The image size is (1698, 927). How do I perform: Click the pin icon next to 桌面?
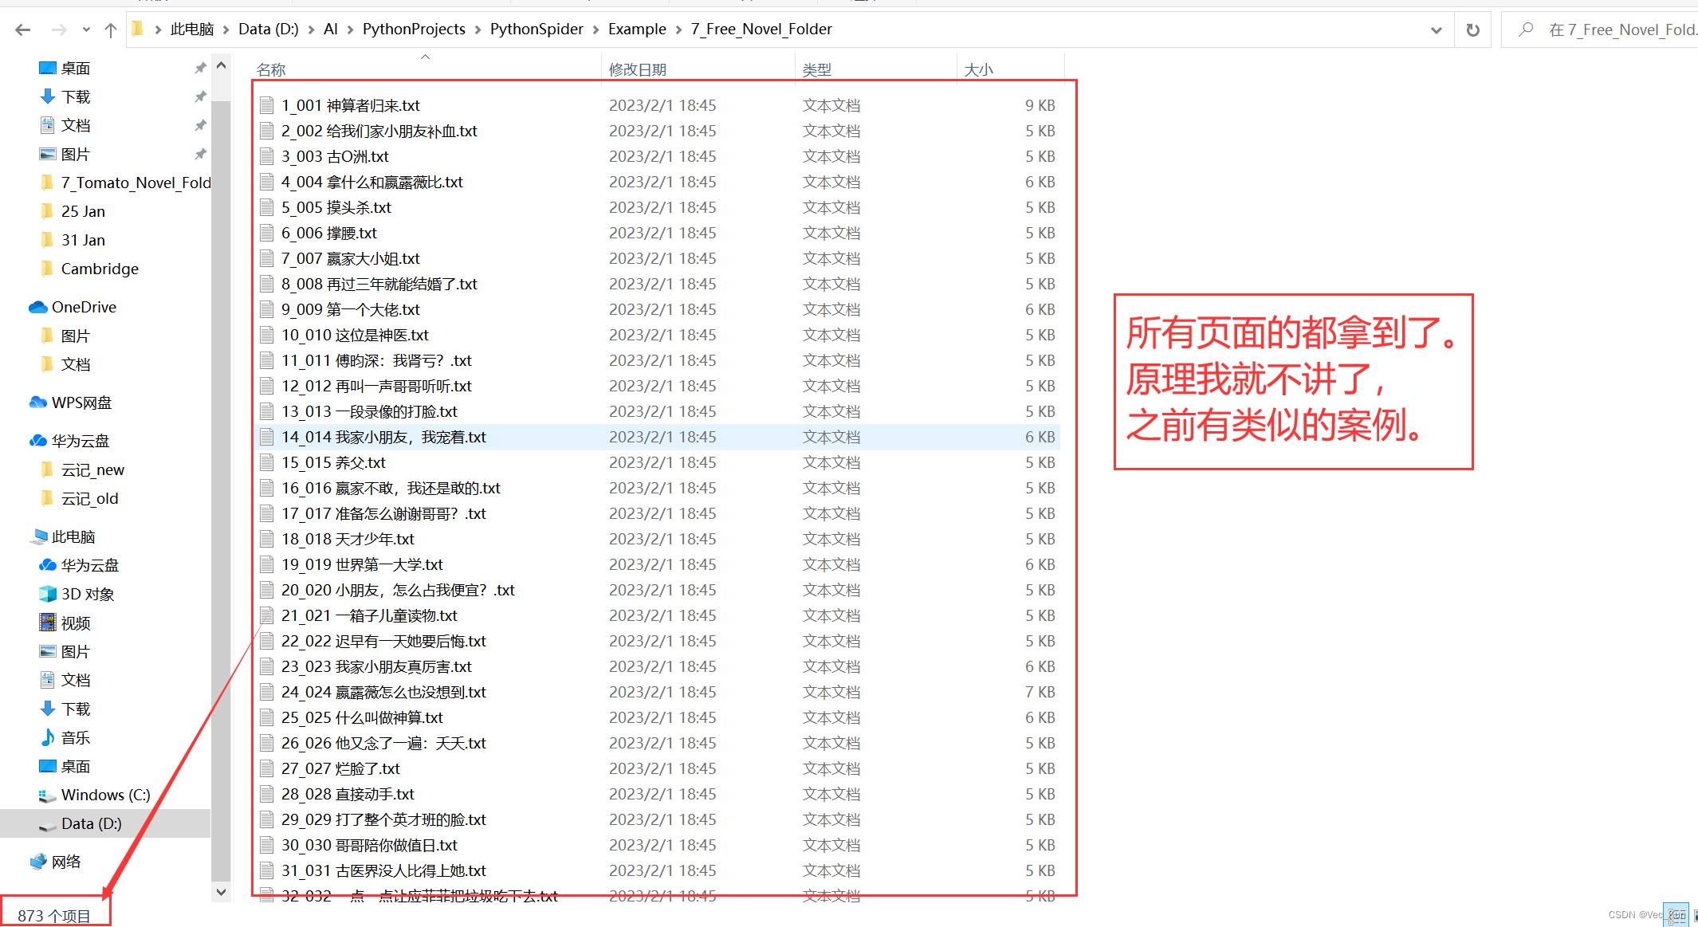point(200,68)
